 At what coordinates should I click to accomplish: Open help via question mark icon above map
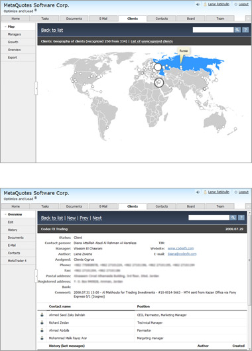[x=245, y=30]
